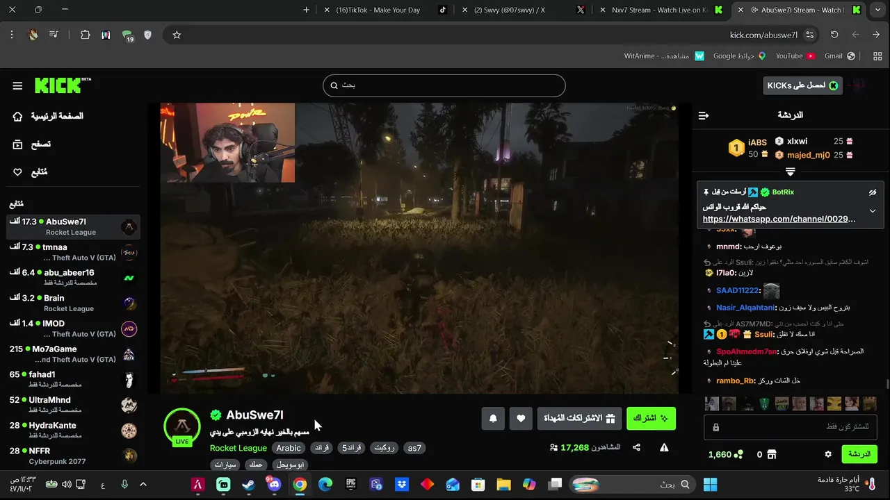Click the قراند5 stream tag
This screenshot has height=500, width=890.
[352, 448]
